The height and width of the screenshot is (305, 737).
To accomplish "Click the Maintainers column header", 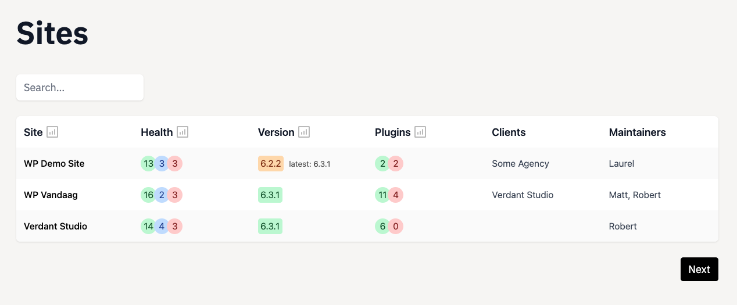I will pos(638,132).
